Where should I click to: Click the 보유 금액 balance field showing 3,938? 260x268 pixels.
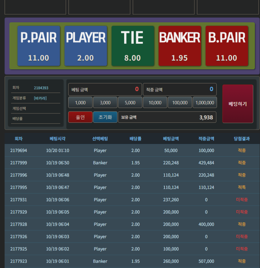[167, 117]
